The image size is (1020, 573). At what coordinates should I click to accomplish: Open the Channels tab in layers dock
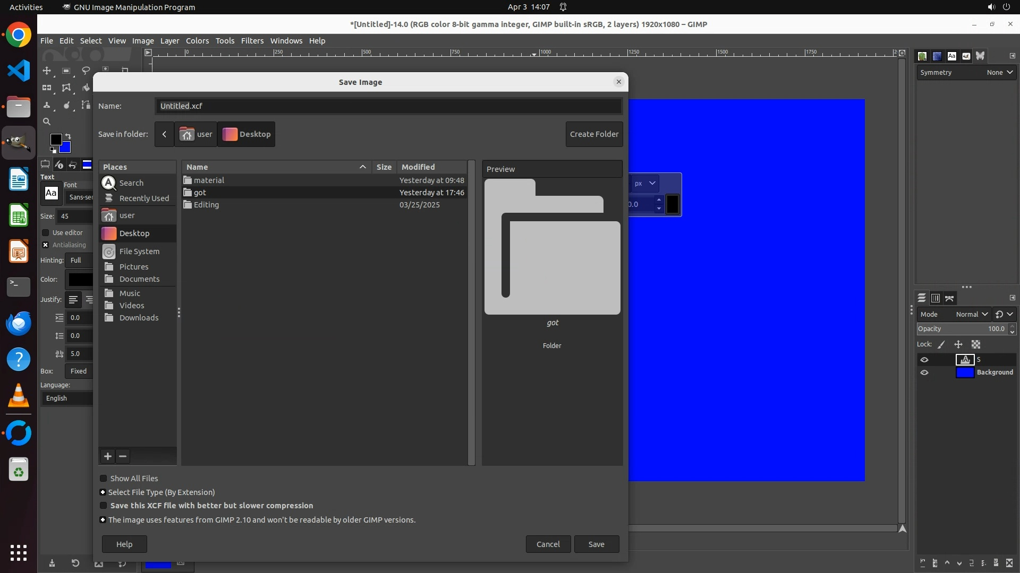tap(936, 298)
